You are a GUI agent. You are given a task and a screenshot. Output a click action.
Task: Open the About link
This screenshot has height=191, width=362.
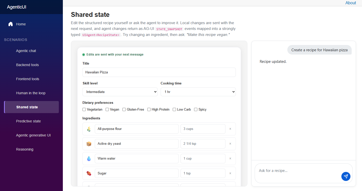point(351,3)
